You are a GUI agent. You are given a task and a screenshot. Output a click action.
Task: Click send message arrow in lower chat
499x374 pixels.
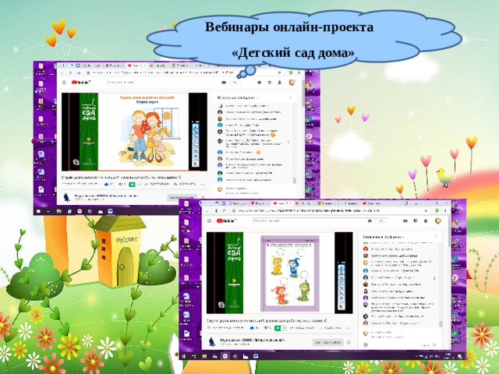[x=435, y=344]
